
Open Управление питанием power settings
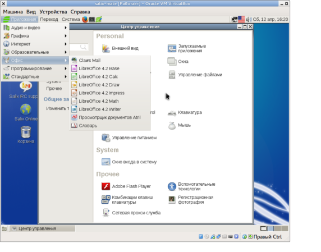click(x=129, y=138)
